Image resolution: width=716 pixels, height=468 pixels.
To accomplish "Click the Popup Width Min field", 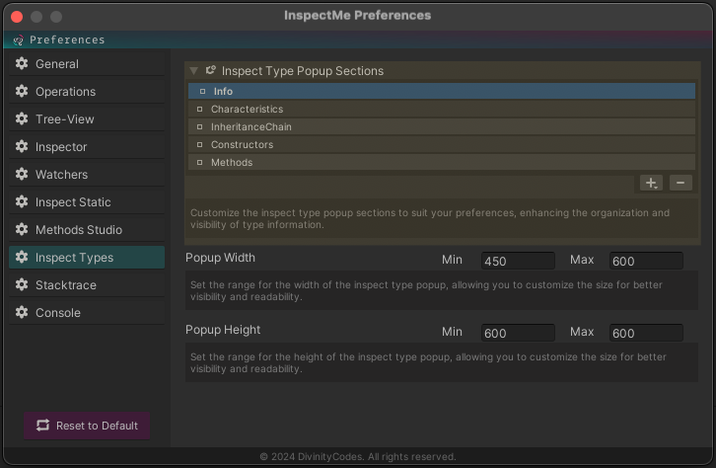I will [x=518, y=261].
